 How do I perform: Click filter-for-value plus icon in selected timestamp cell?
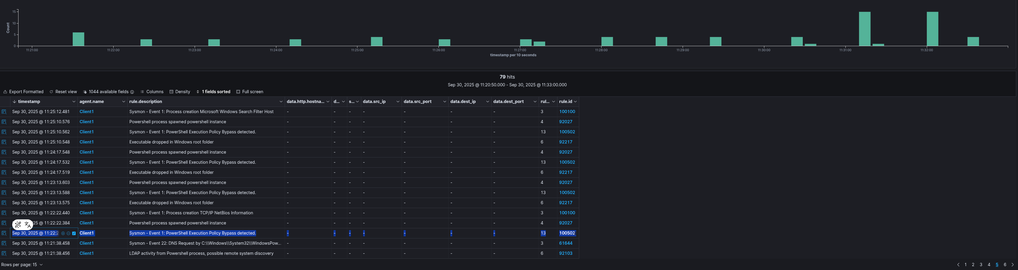(63, 233)
